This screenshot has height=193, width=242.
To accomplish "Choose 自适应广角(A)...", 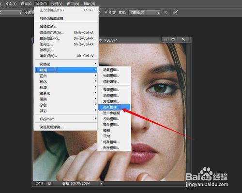I will pos(66,32).
